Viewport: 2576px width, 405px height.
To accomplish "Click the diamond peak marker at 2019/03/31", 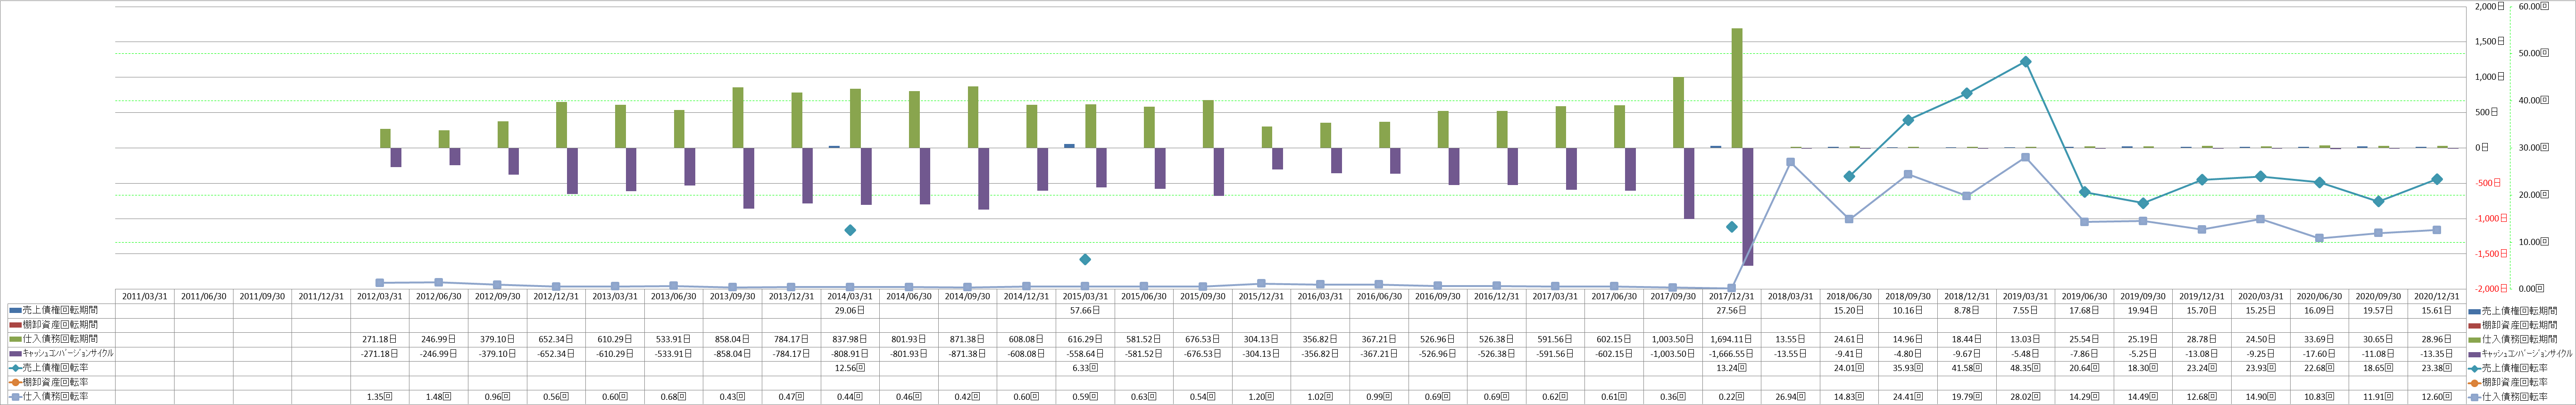I will pos(2025,62).
